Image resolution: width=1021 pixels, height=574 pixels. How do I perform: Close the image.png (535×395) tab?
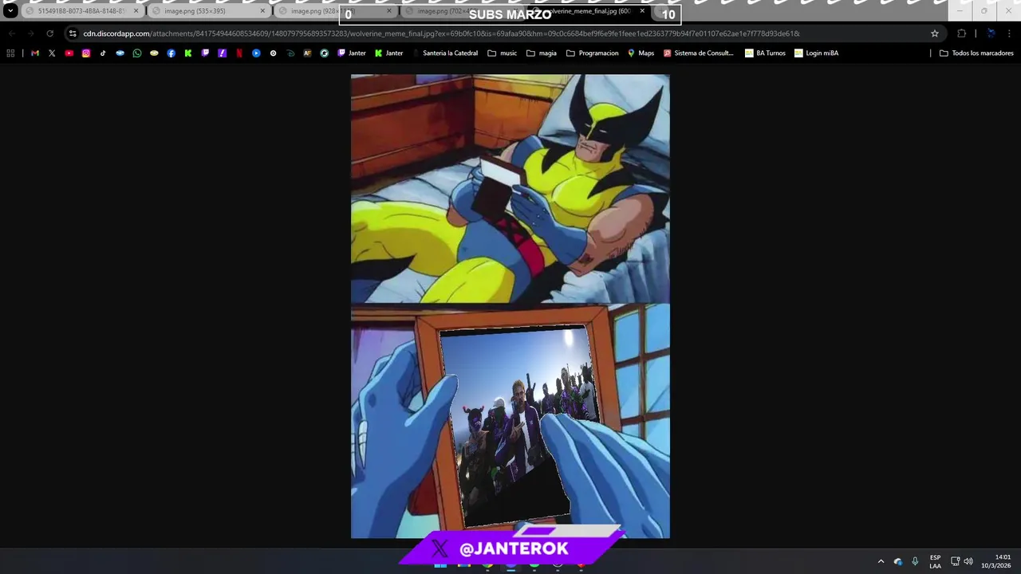[262, 11]
